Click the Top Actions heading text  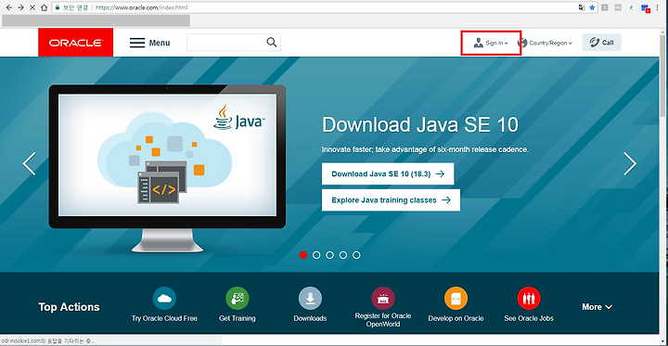[x=69, y=307]
